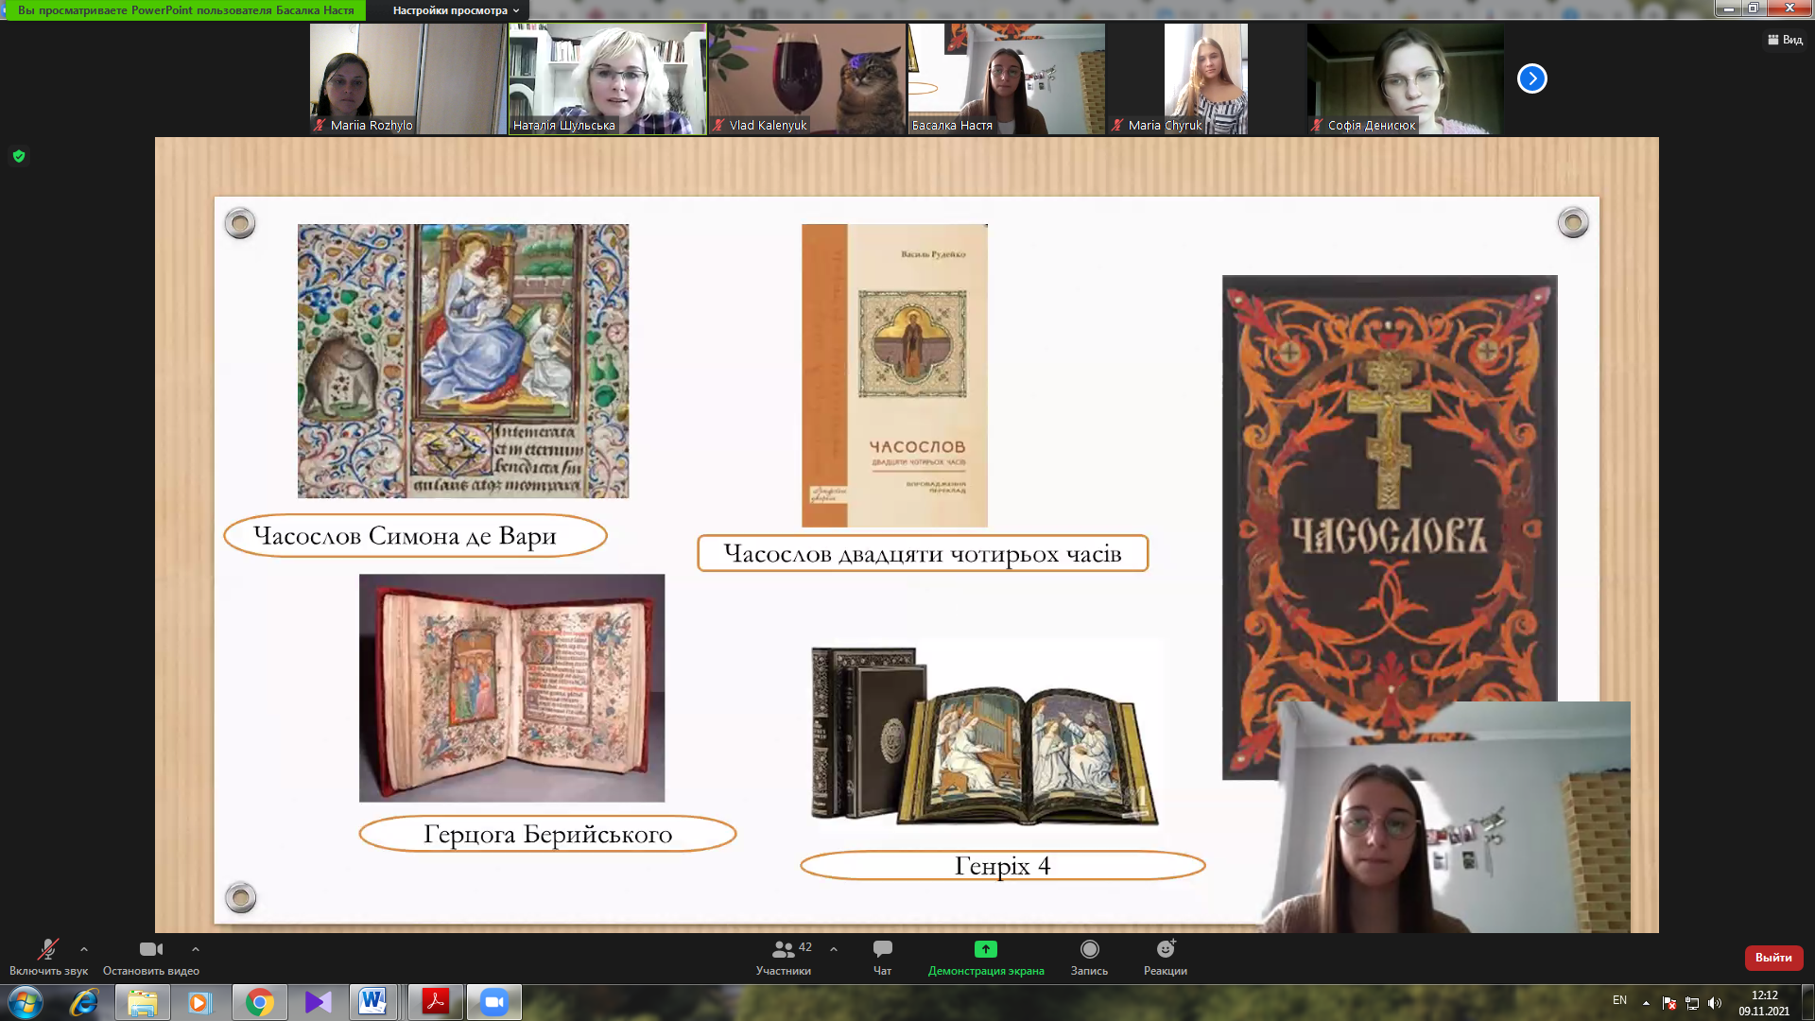Click the green Share Screen icon
The image size is (1815, 1021).
pyautogui.click(x=985, y=949)
